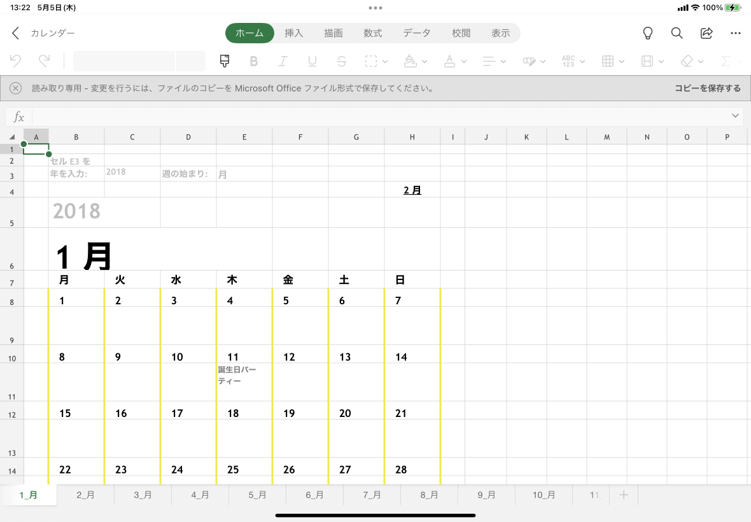This screenshot has width=751, height=522.
Task: Open the Fill Color dropdown arrow
Action: point(424,61)
